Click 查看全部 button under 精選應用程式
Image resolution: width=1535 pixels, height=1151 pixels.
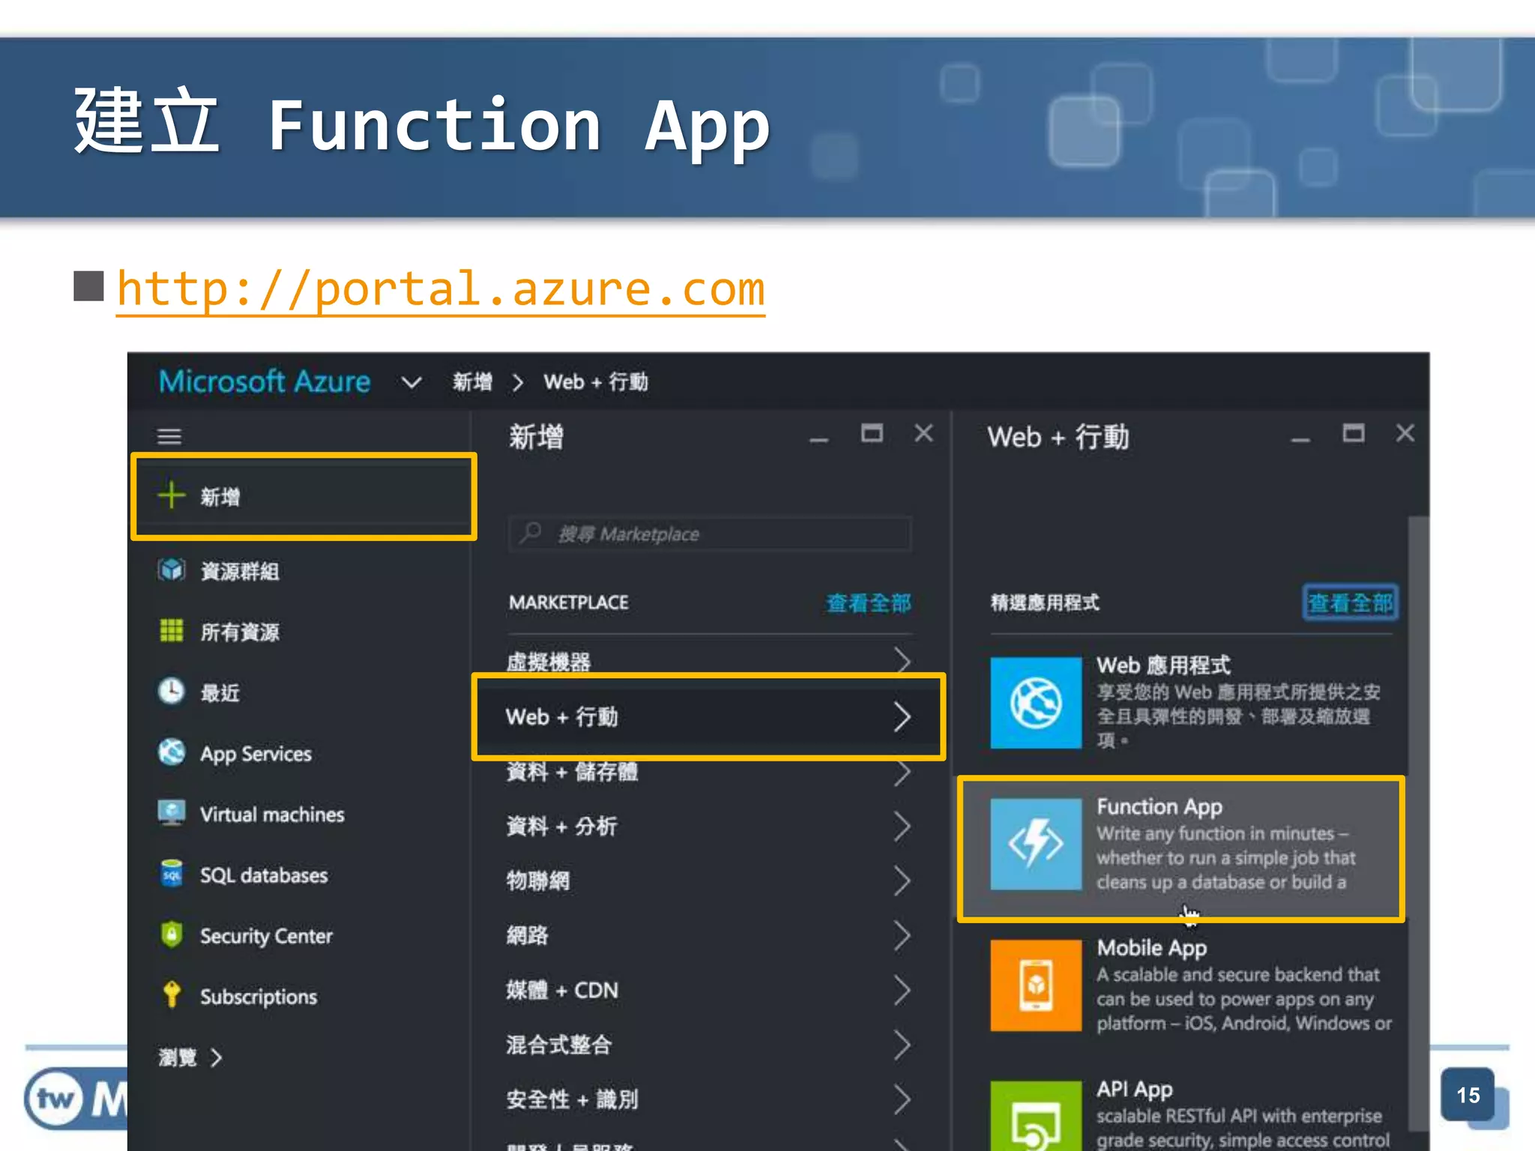1351,602
